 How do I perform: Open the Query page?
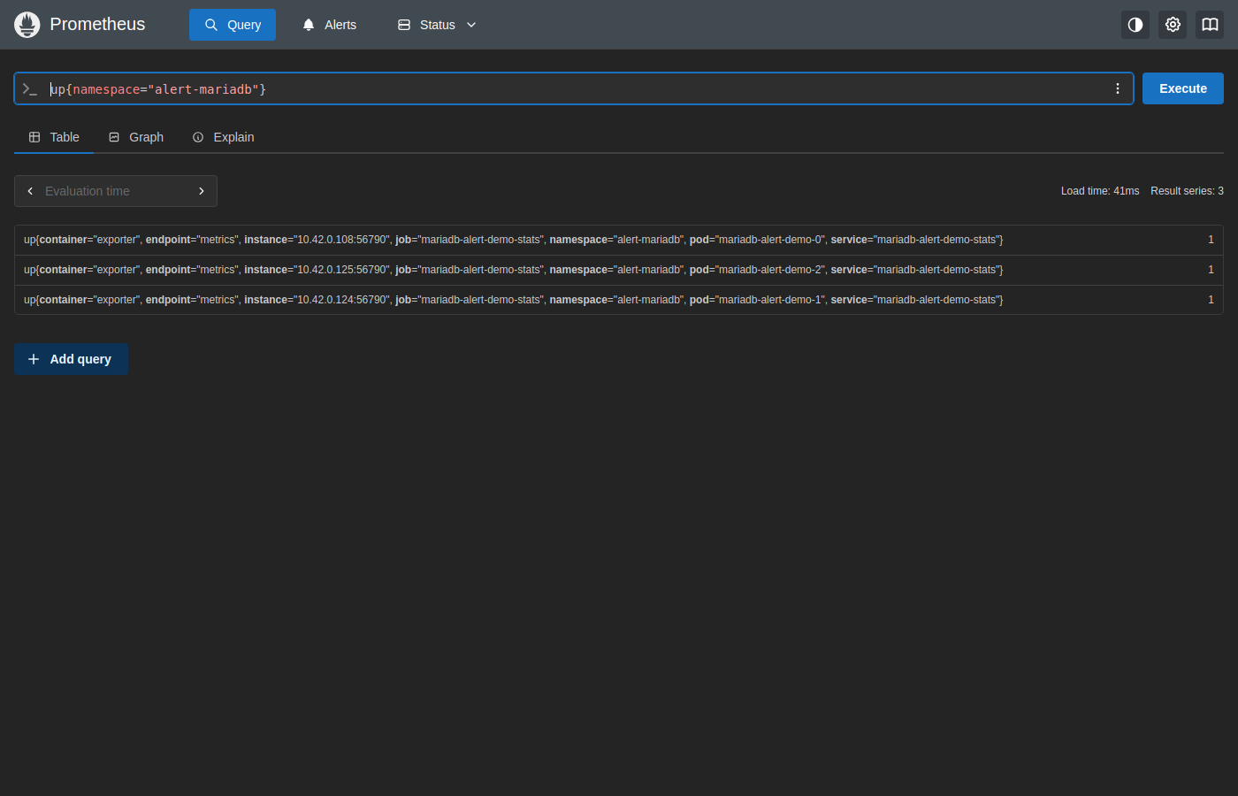[233, 25]
